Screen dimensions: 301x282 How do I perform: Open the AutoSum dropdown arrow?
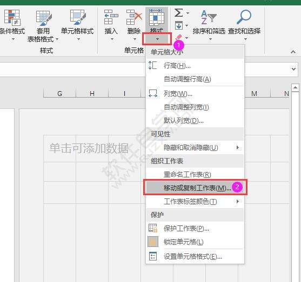188,13
